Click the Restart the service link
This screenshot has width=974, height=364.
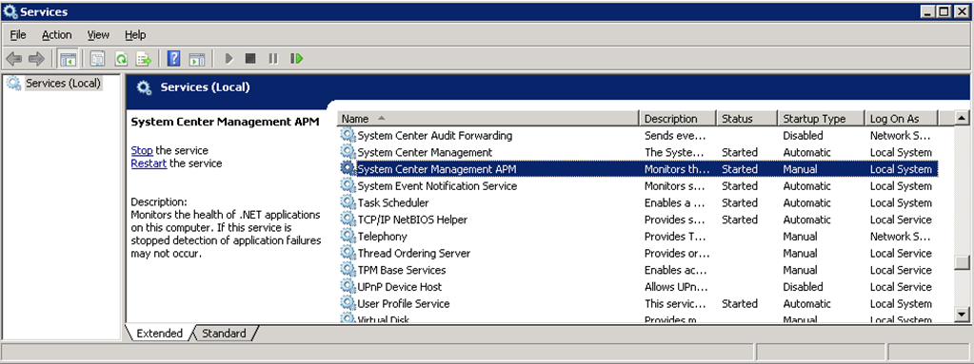point(149,163)
